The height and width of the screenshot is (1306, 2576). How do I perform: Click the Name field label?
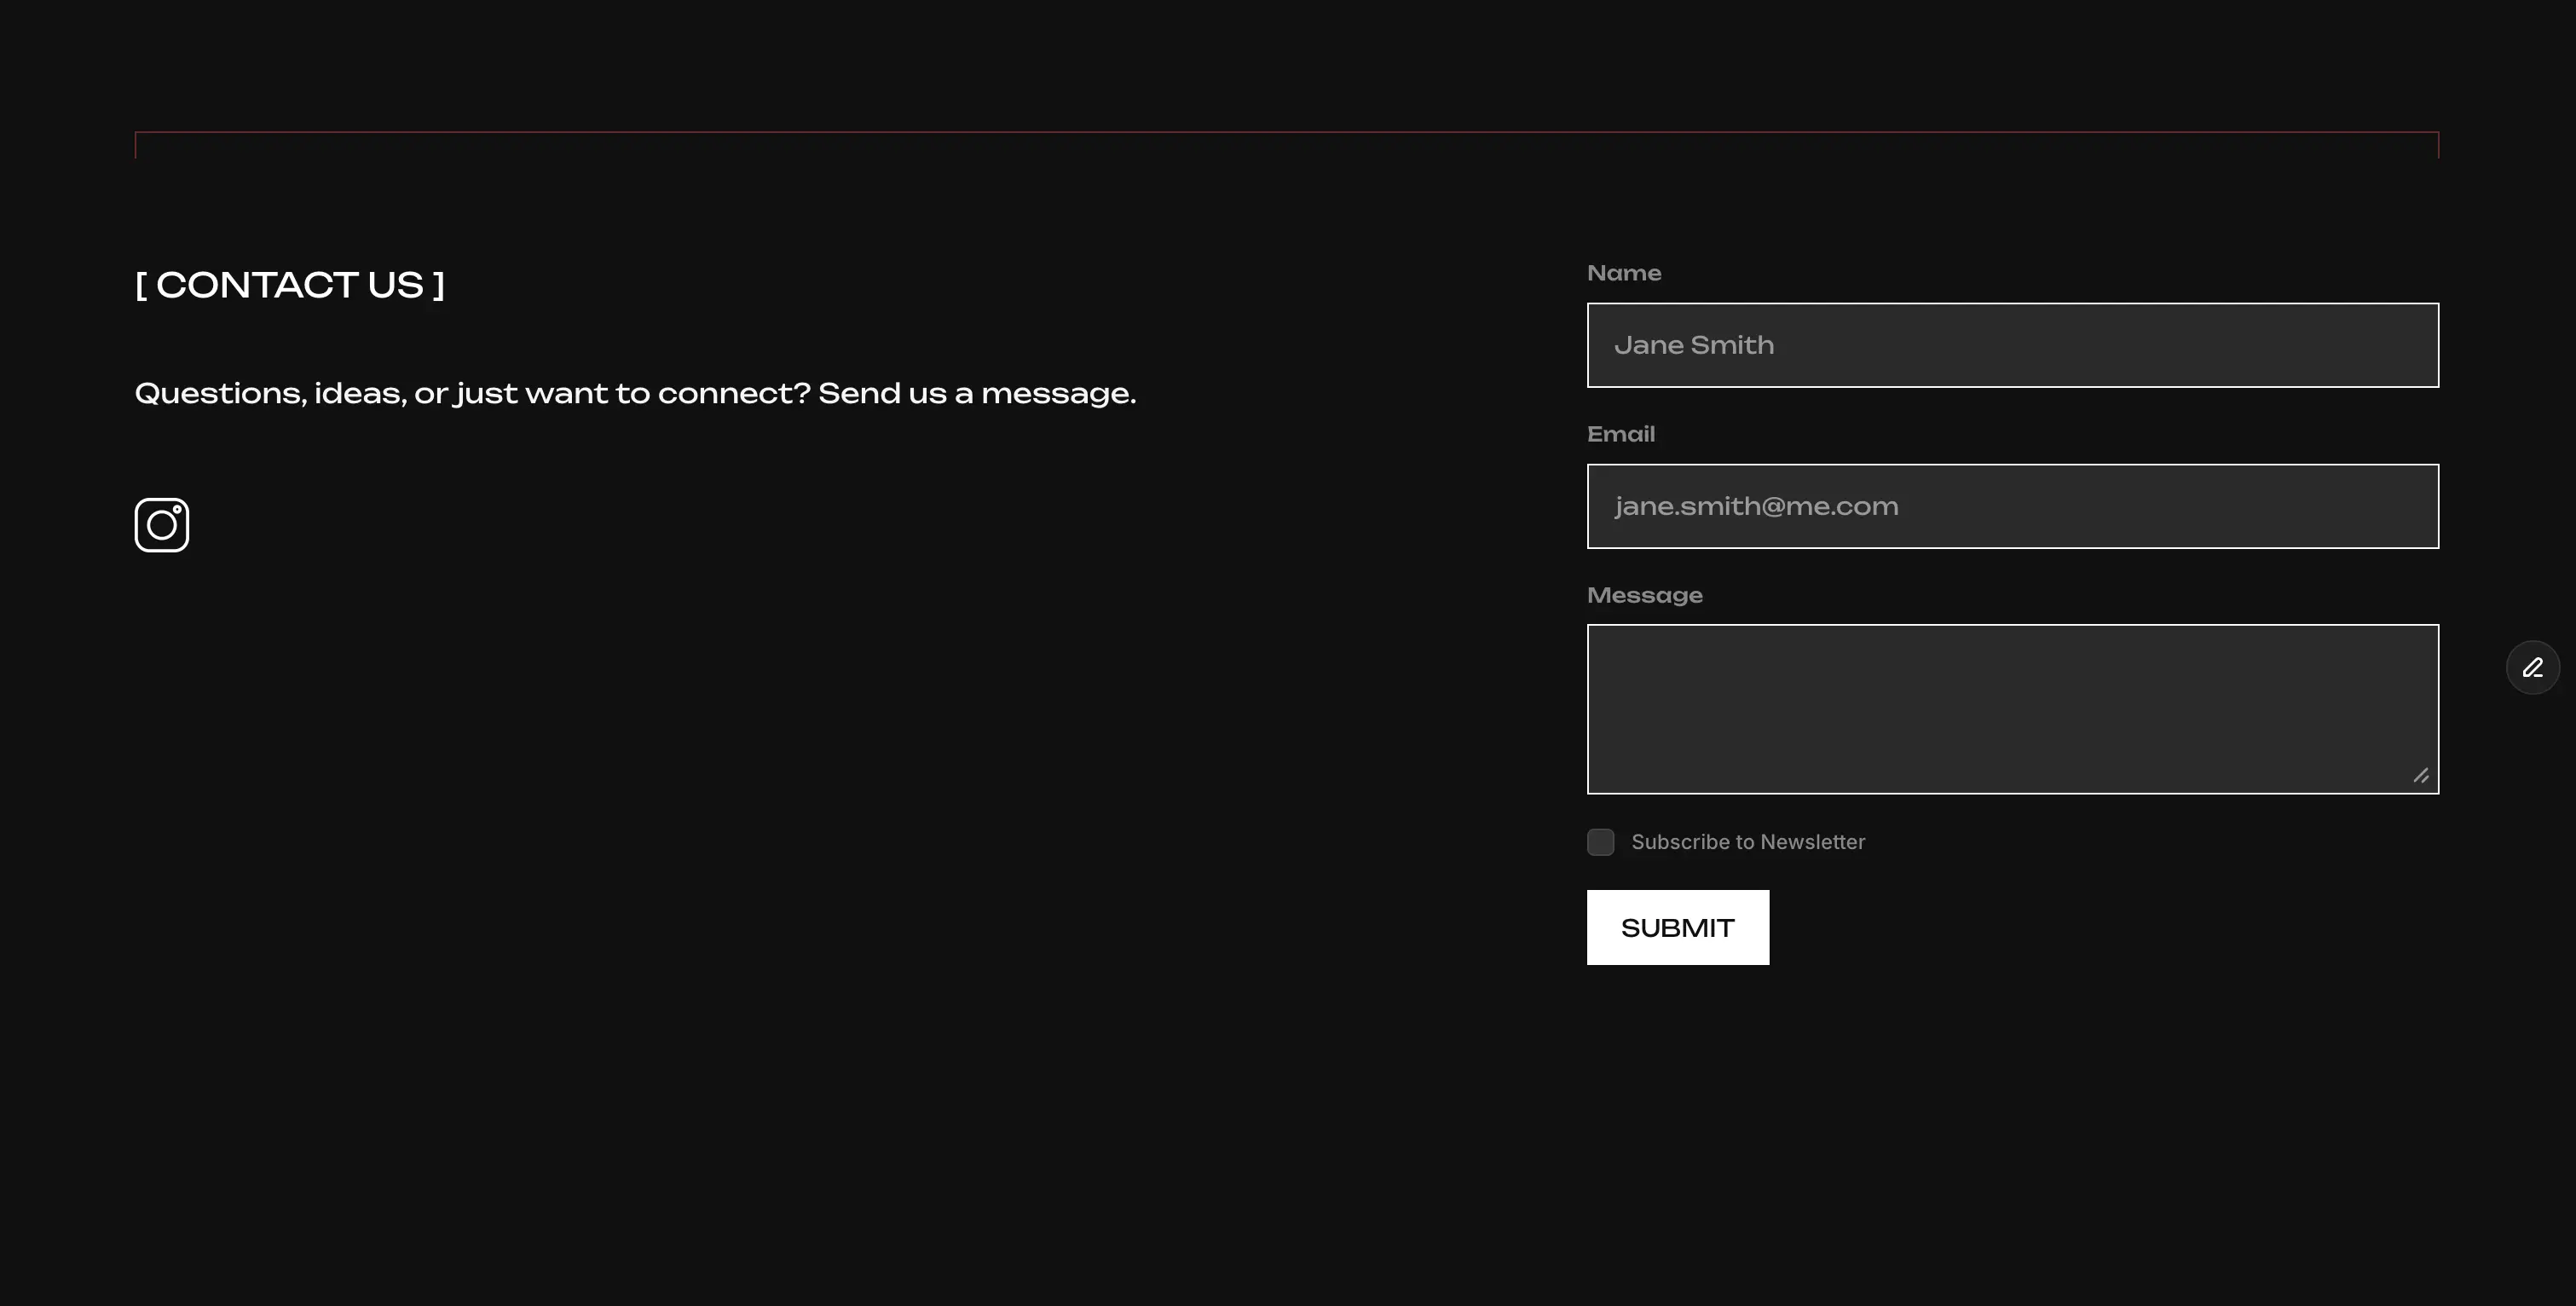(1623, 272)
